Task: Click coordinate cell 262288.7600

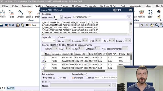Action: (68, 64)
